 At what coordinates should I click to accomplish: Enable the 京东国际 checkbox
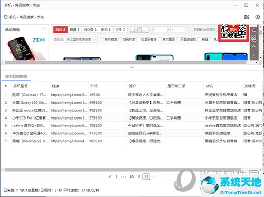(x=160, y=39)
